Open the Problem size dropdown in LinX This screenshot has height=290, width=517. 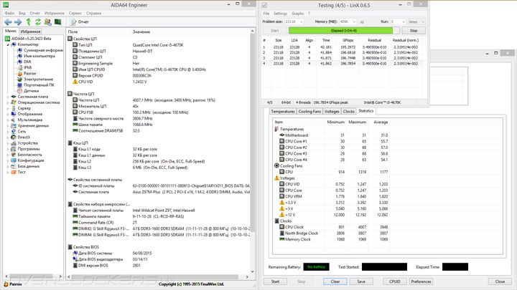pos(301,22)
